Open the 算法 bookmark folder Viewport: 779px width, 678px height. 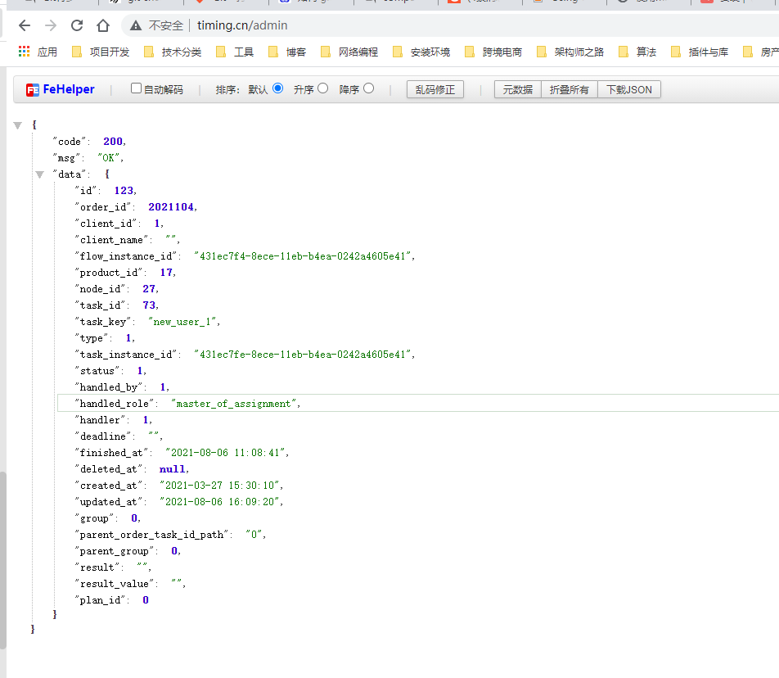pyautogui.click(x=637, y=52)
